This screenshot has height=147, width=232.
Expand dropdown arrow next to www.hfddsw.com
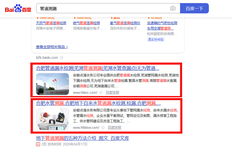pyautogui.click(x=103, y=128)
